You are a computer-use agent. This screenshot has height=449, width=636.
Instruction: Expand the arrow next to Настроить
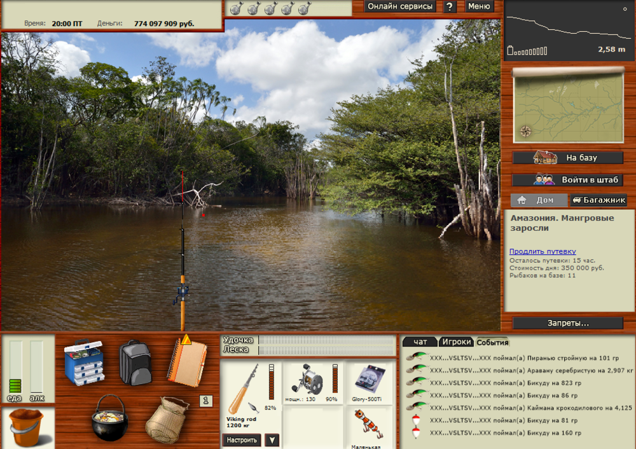(272, 440)
